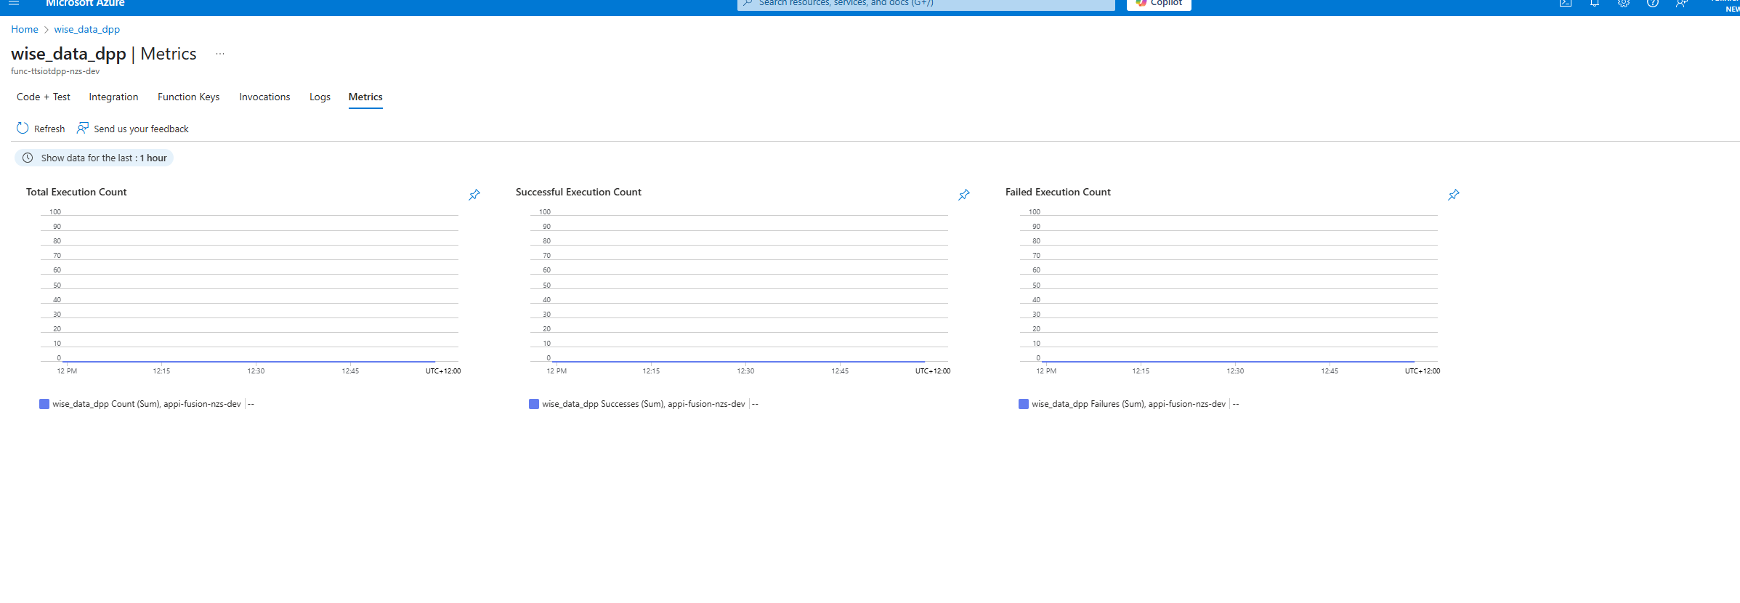This screenshot has height=603, width=1740.
Task: Open the Azure portal hamburger menu
Action: 13,3
